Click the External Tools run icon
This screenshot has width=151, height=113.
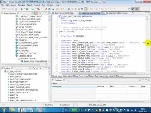(x=38, y=9)
